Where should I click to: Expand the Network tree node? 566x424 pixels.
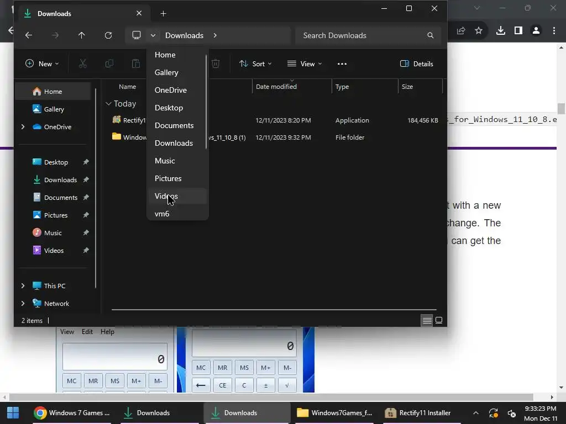[23, 304]
